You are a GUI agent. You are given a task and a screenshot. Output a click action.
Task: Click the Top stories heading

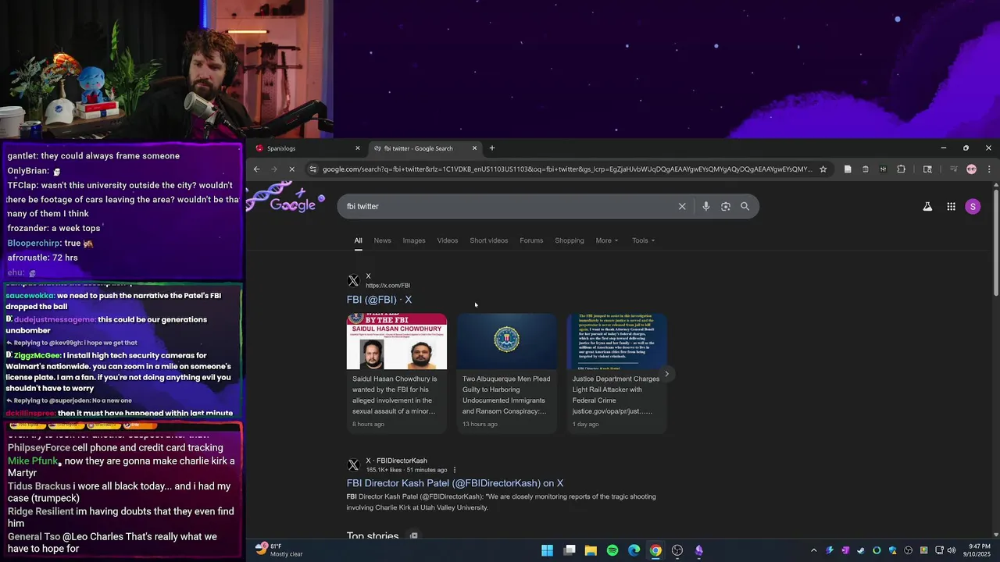tap(373, 536)
